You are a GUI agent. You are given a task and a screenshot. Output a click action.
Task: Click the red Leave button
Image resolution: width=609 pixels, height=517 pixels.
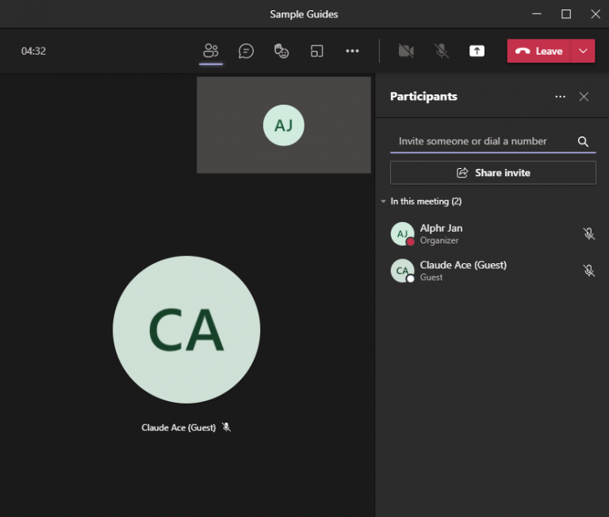539,51
